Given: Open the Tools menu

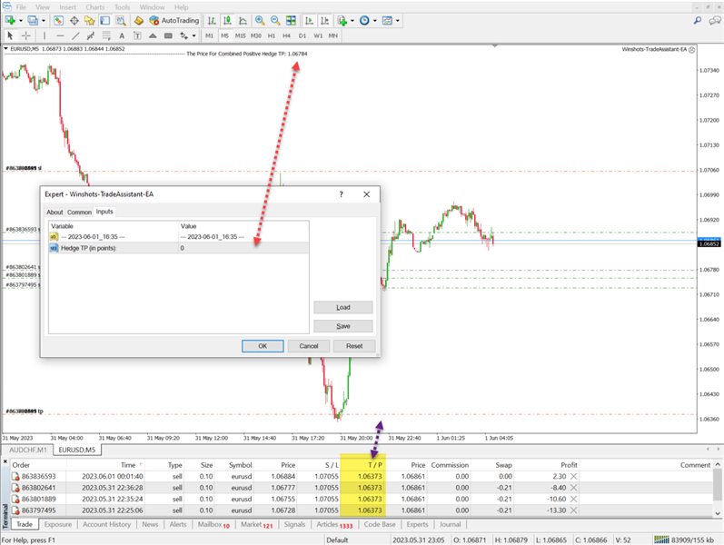Looking at the screenshot, I should pos(123,7).
